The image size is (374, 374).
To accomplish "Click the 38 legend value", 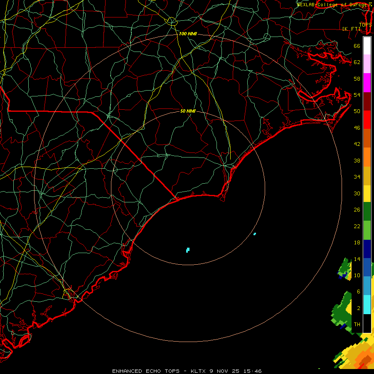I will coord(357,161).
